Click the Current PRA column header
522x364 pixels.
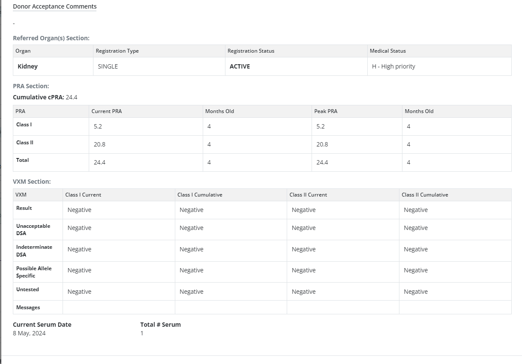106,111
